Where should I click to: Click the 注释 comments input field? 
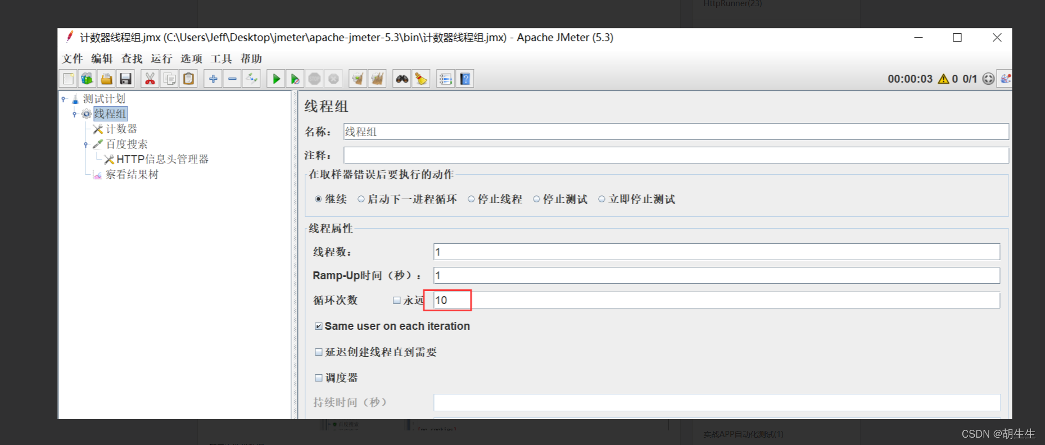click(676, 155)
